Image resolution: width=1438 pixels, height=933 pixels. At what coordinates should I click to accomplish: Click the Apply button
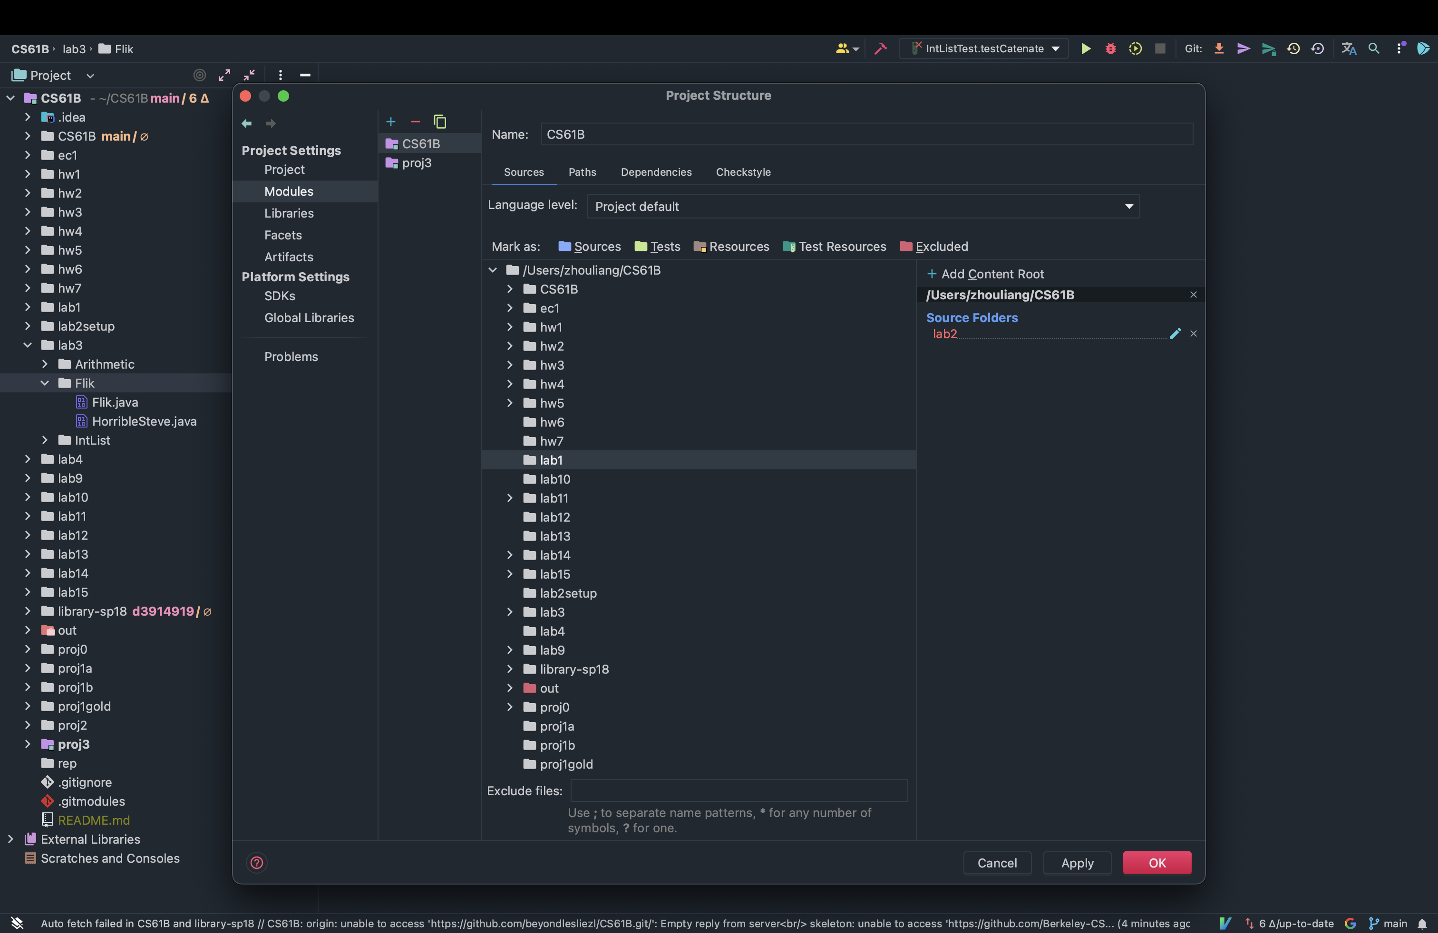[x=1077, y=862]
